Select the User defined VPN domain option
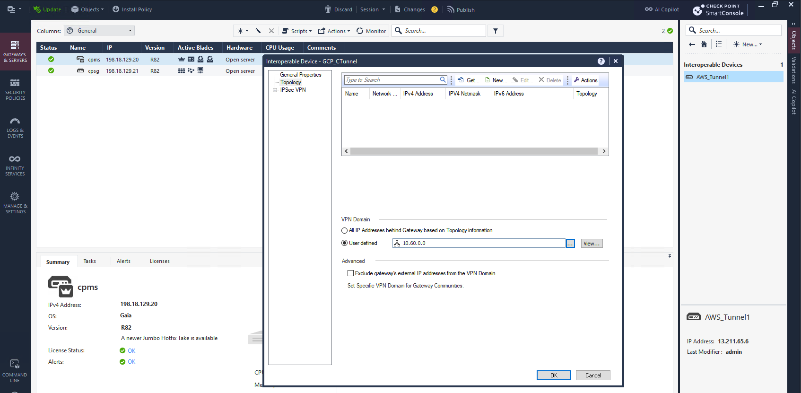Image resolution: width=801 pixels, height=393 pixels. point(344,243)
